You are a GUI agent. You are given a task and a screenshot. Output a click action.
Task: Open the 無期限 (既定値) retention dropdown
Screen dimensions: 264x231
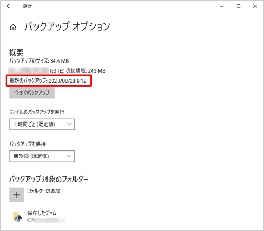coord(42,156)
